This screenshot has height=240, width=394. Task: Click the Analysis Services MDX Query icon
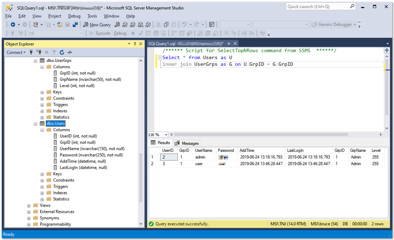coord(125,25)
